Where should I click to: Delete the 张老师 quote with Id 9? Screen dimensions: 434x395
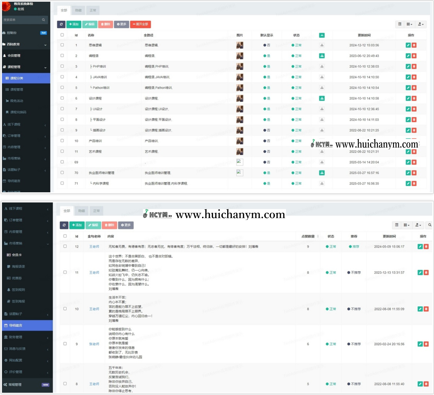[426, 344]
